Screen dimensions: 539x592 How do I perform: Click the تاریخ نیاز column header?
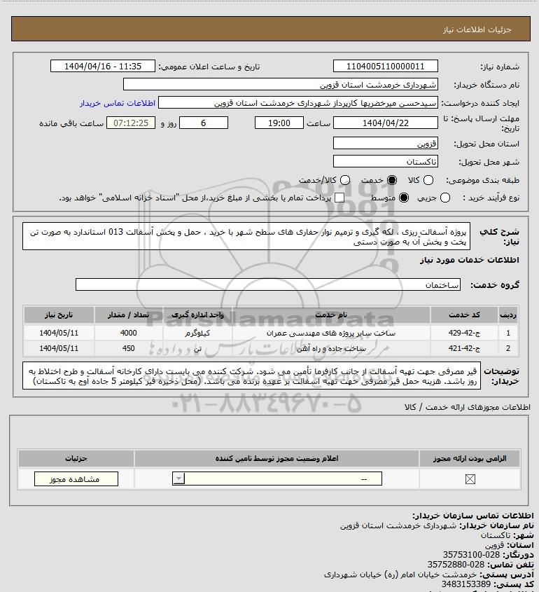pos(59,315)
